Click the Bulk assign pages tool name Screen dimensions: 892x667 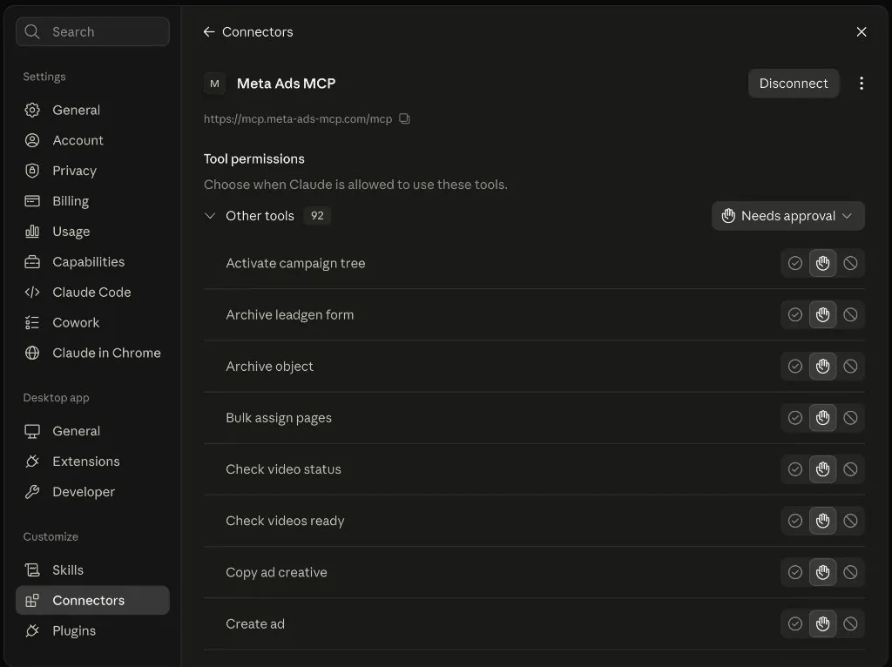[x=279, y=418]
